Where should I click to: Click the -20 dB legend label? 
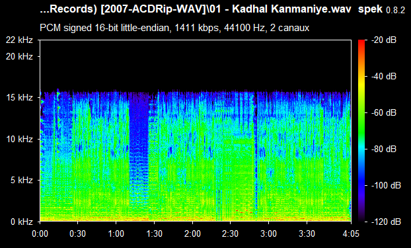[384, 40]
